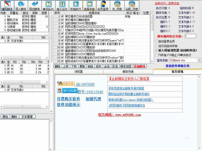
Task: Click the 删除 script step button
Action: 57,66
